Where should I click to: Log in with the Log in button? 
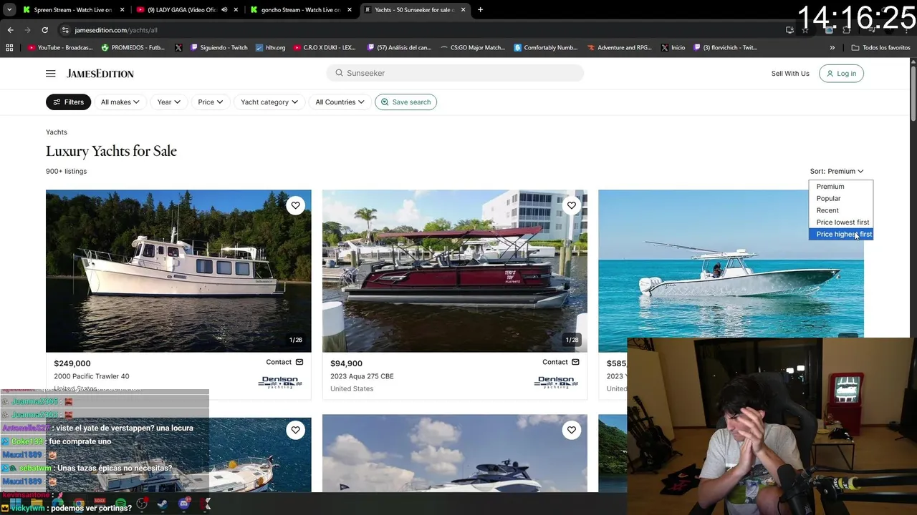click(841, 74)
